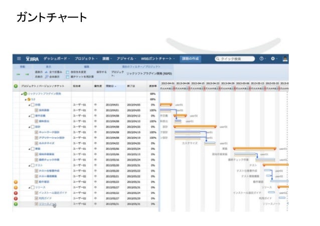Open the リリースノート ticket link

pyautogui.click(x=48, y=204)
